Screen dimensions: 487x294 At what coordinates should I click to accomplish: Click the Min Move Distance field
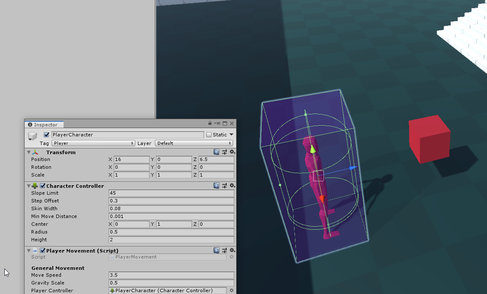171,216
